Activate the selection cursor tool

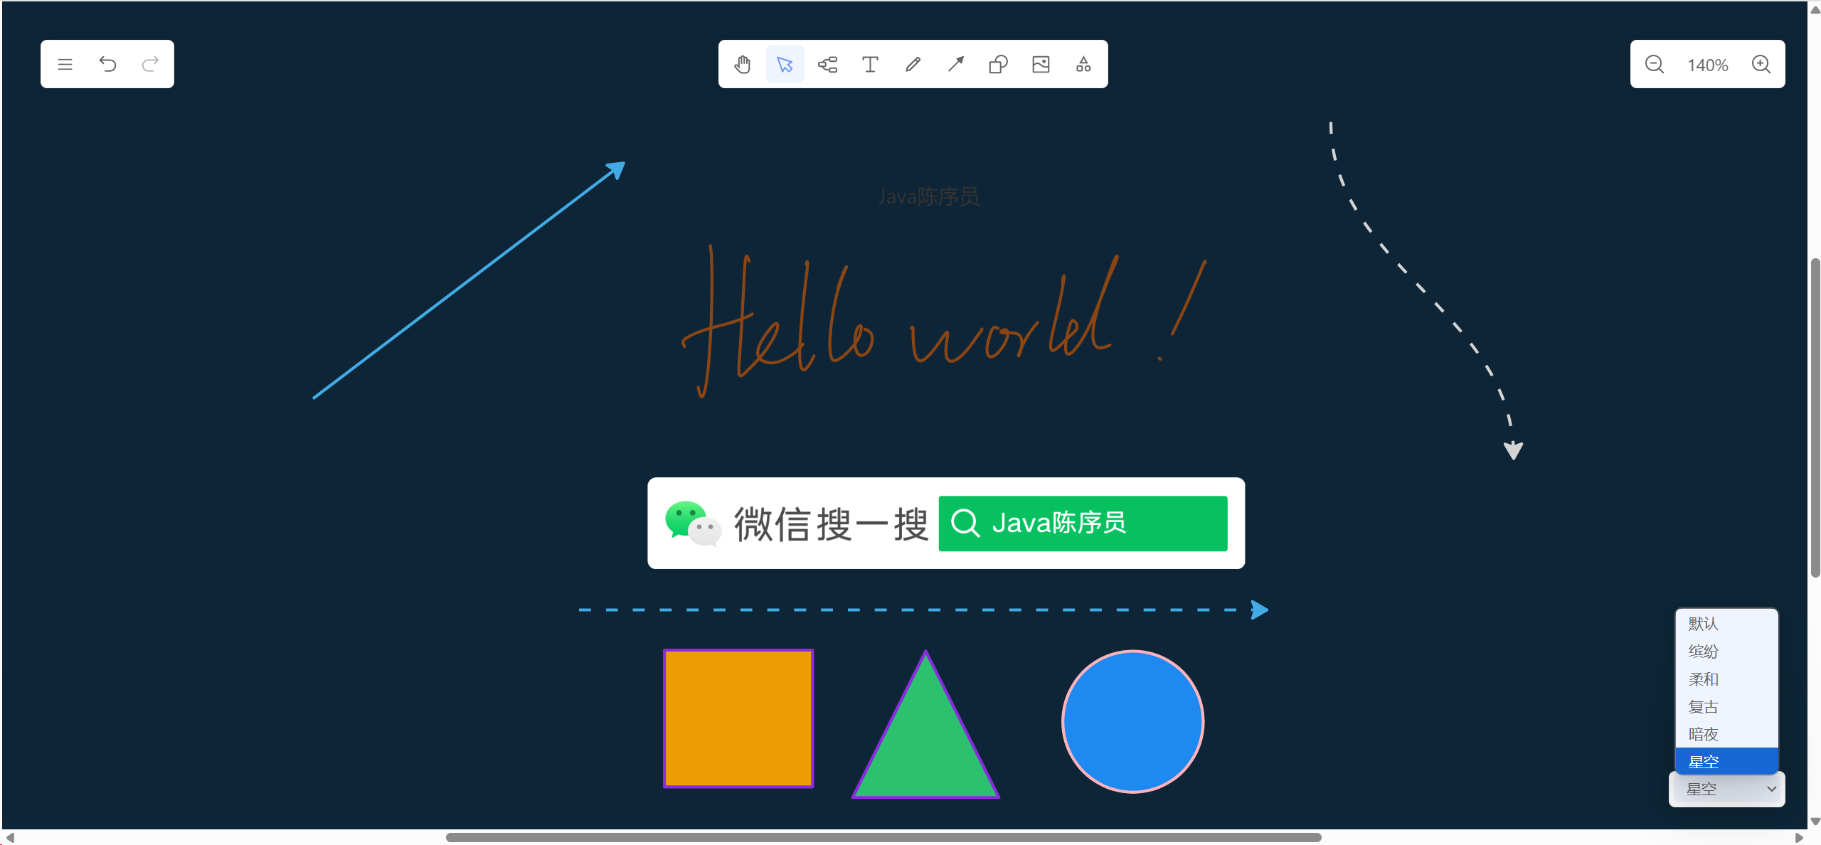pyautogui.click(x=785, y=65)
